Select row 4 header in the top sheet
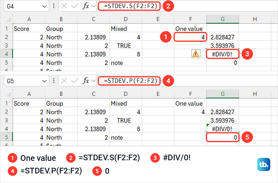 pyautogui.click(x=6, y=54)
